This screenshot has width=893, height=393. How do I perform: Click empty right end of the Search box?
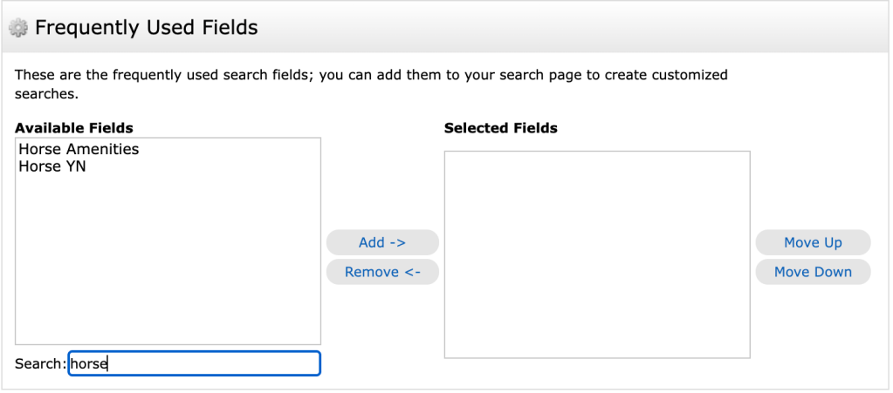pos(288,363)
